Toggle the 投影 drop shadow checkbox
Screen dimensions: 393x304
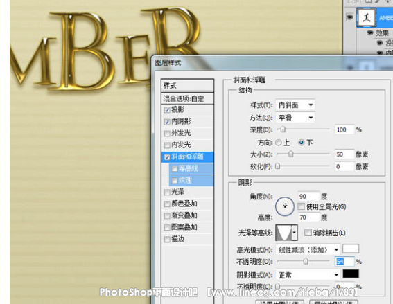click(x=167, y=110)
